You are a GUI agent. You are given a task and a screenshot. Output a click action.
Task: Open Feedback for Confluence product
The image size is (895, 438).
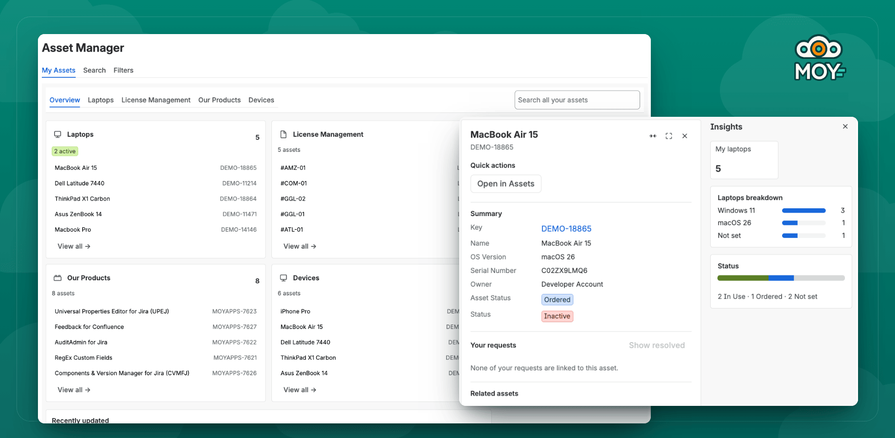pyautogui.click(x=156, y=327)
